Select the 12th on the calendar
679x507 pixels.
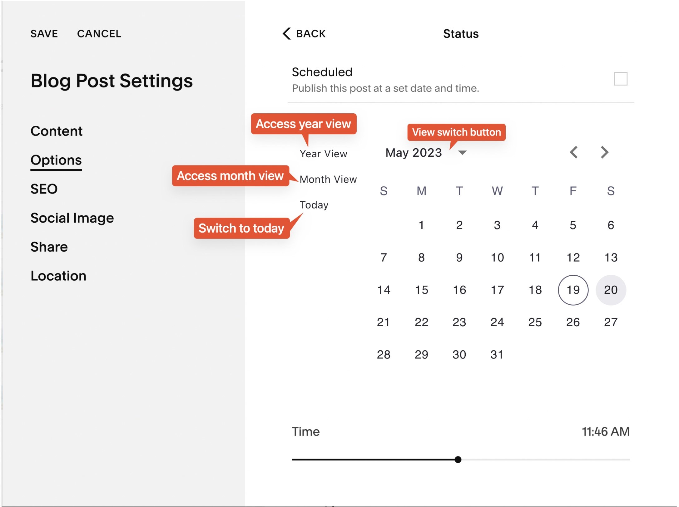573,258
